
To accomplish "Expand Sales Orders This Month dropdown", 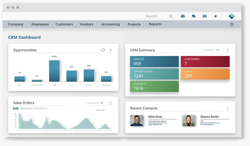I will click(x=102, y=103).
